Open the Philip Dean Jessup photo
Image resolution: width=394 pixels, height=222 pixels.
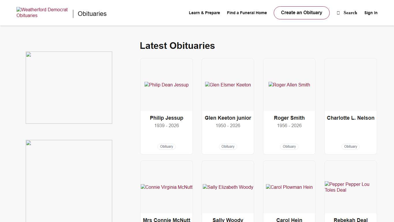click(166, 85)
